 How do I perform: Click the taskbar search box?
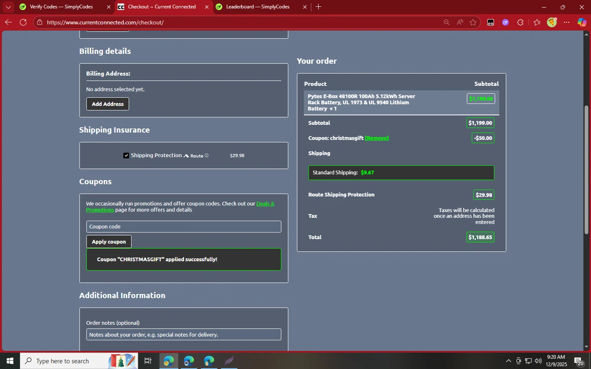point(79,361)
